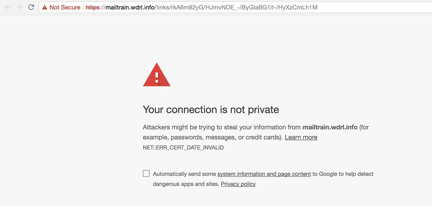
Task: Enable the automatically send system information checkbox
Action: pos(146,173)
